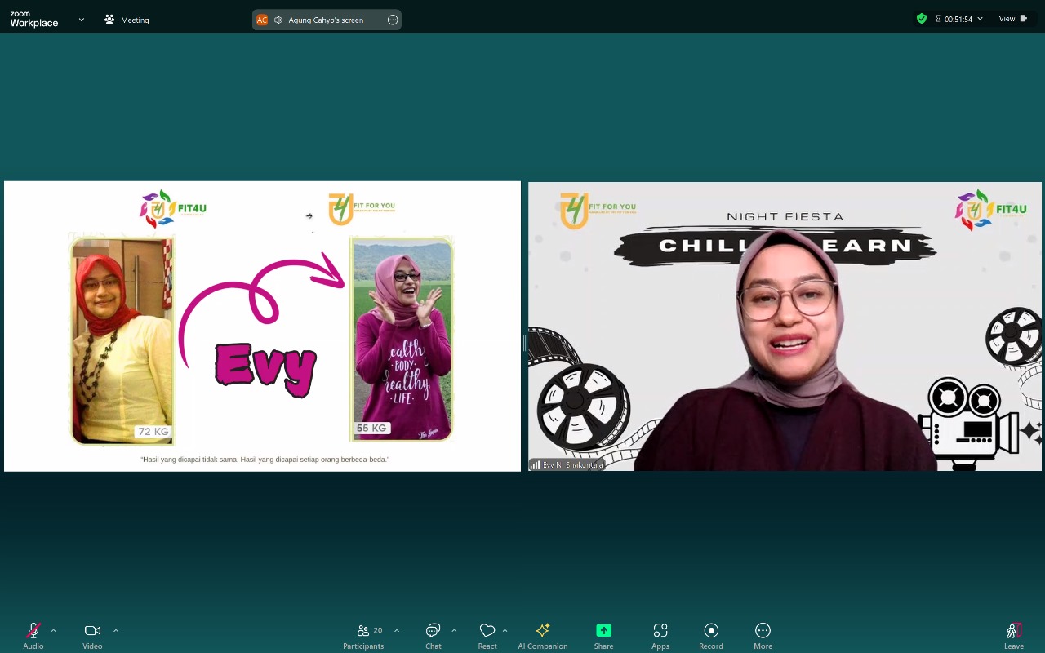
Task: Expand the video options chevron
Action: coord(116,630)
